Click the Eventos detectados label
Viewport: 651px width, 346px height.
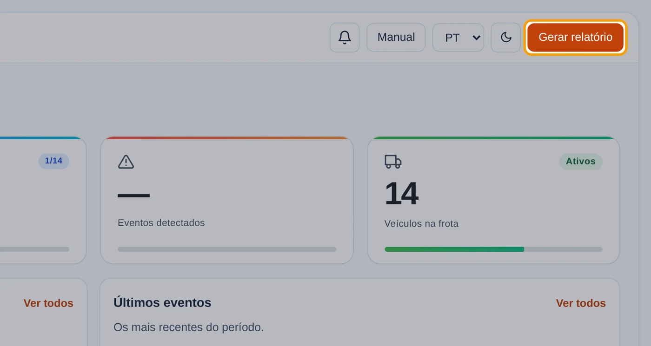tap(161, 223)
